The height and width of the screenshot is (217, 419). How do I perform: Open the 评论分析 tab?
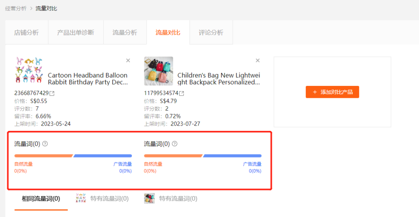211,32
